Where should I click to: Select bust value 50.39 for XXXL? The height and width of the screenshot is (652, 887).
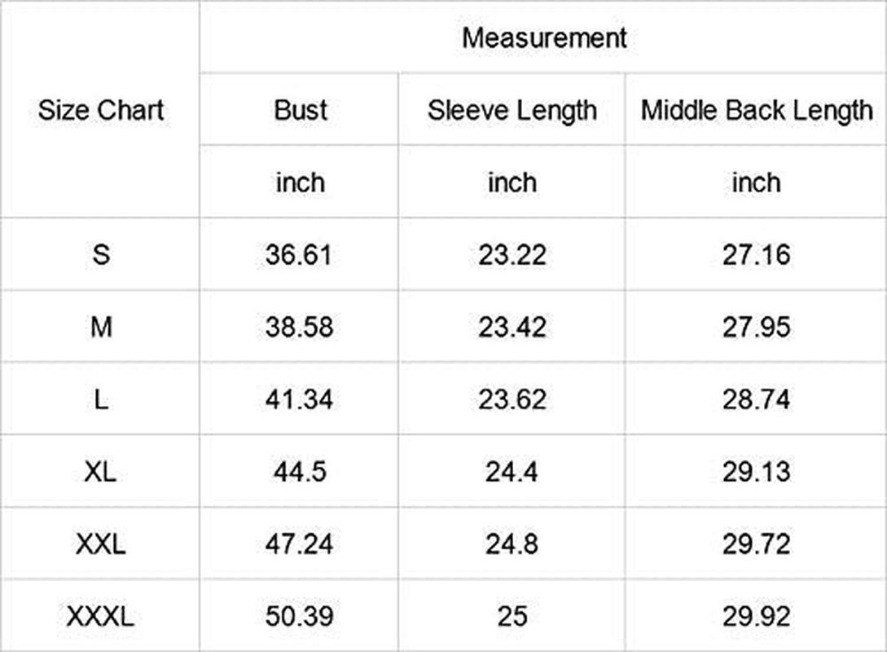(300, 616)
